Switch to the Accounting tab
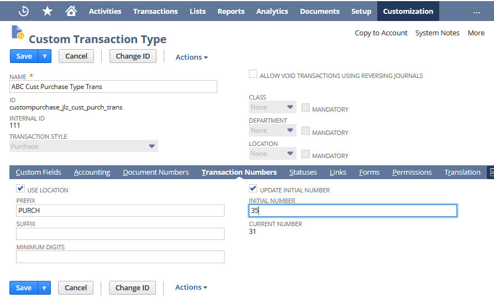Screen dimensions: 494x298 92,172
